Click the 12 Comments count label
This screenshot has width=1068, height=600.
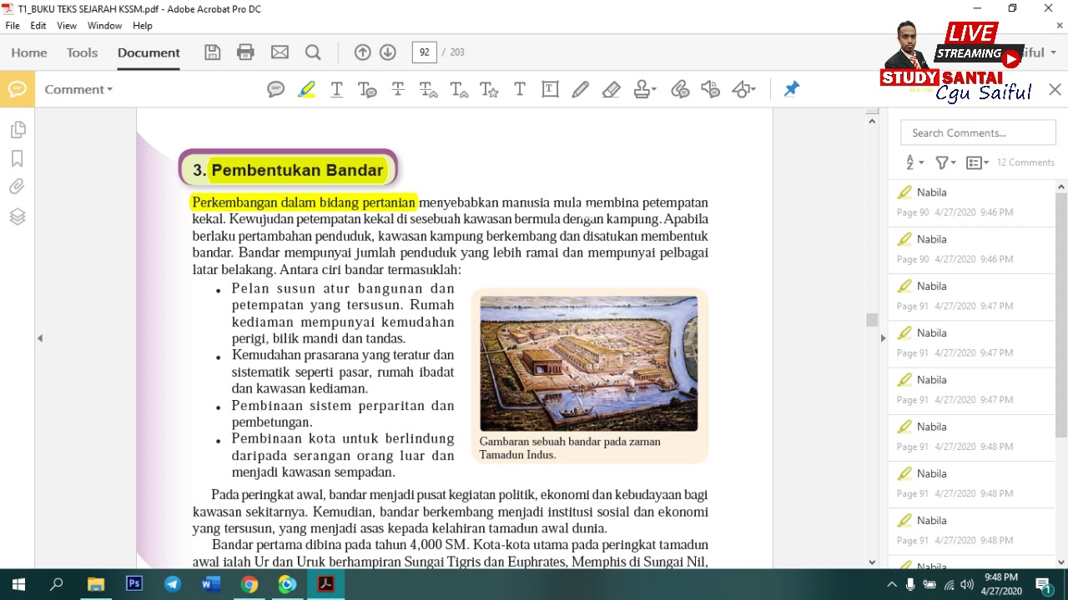1025,162
